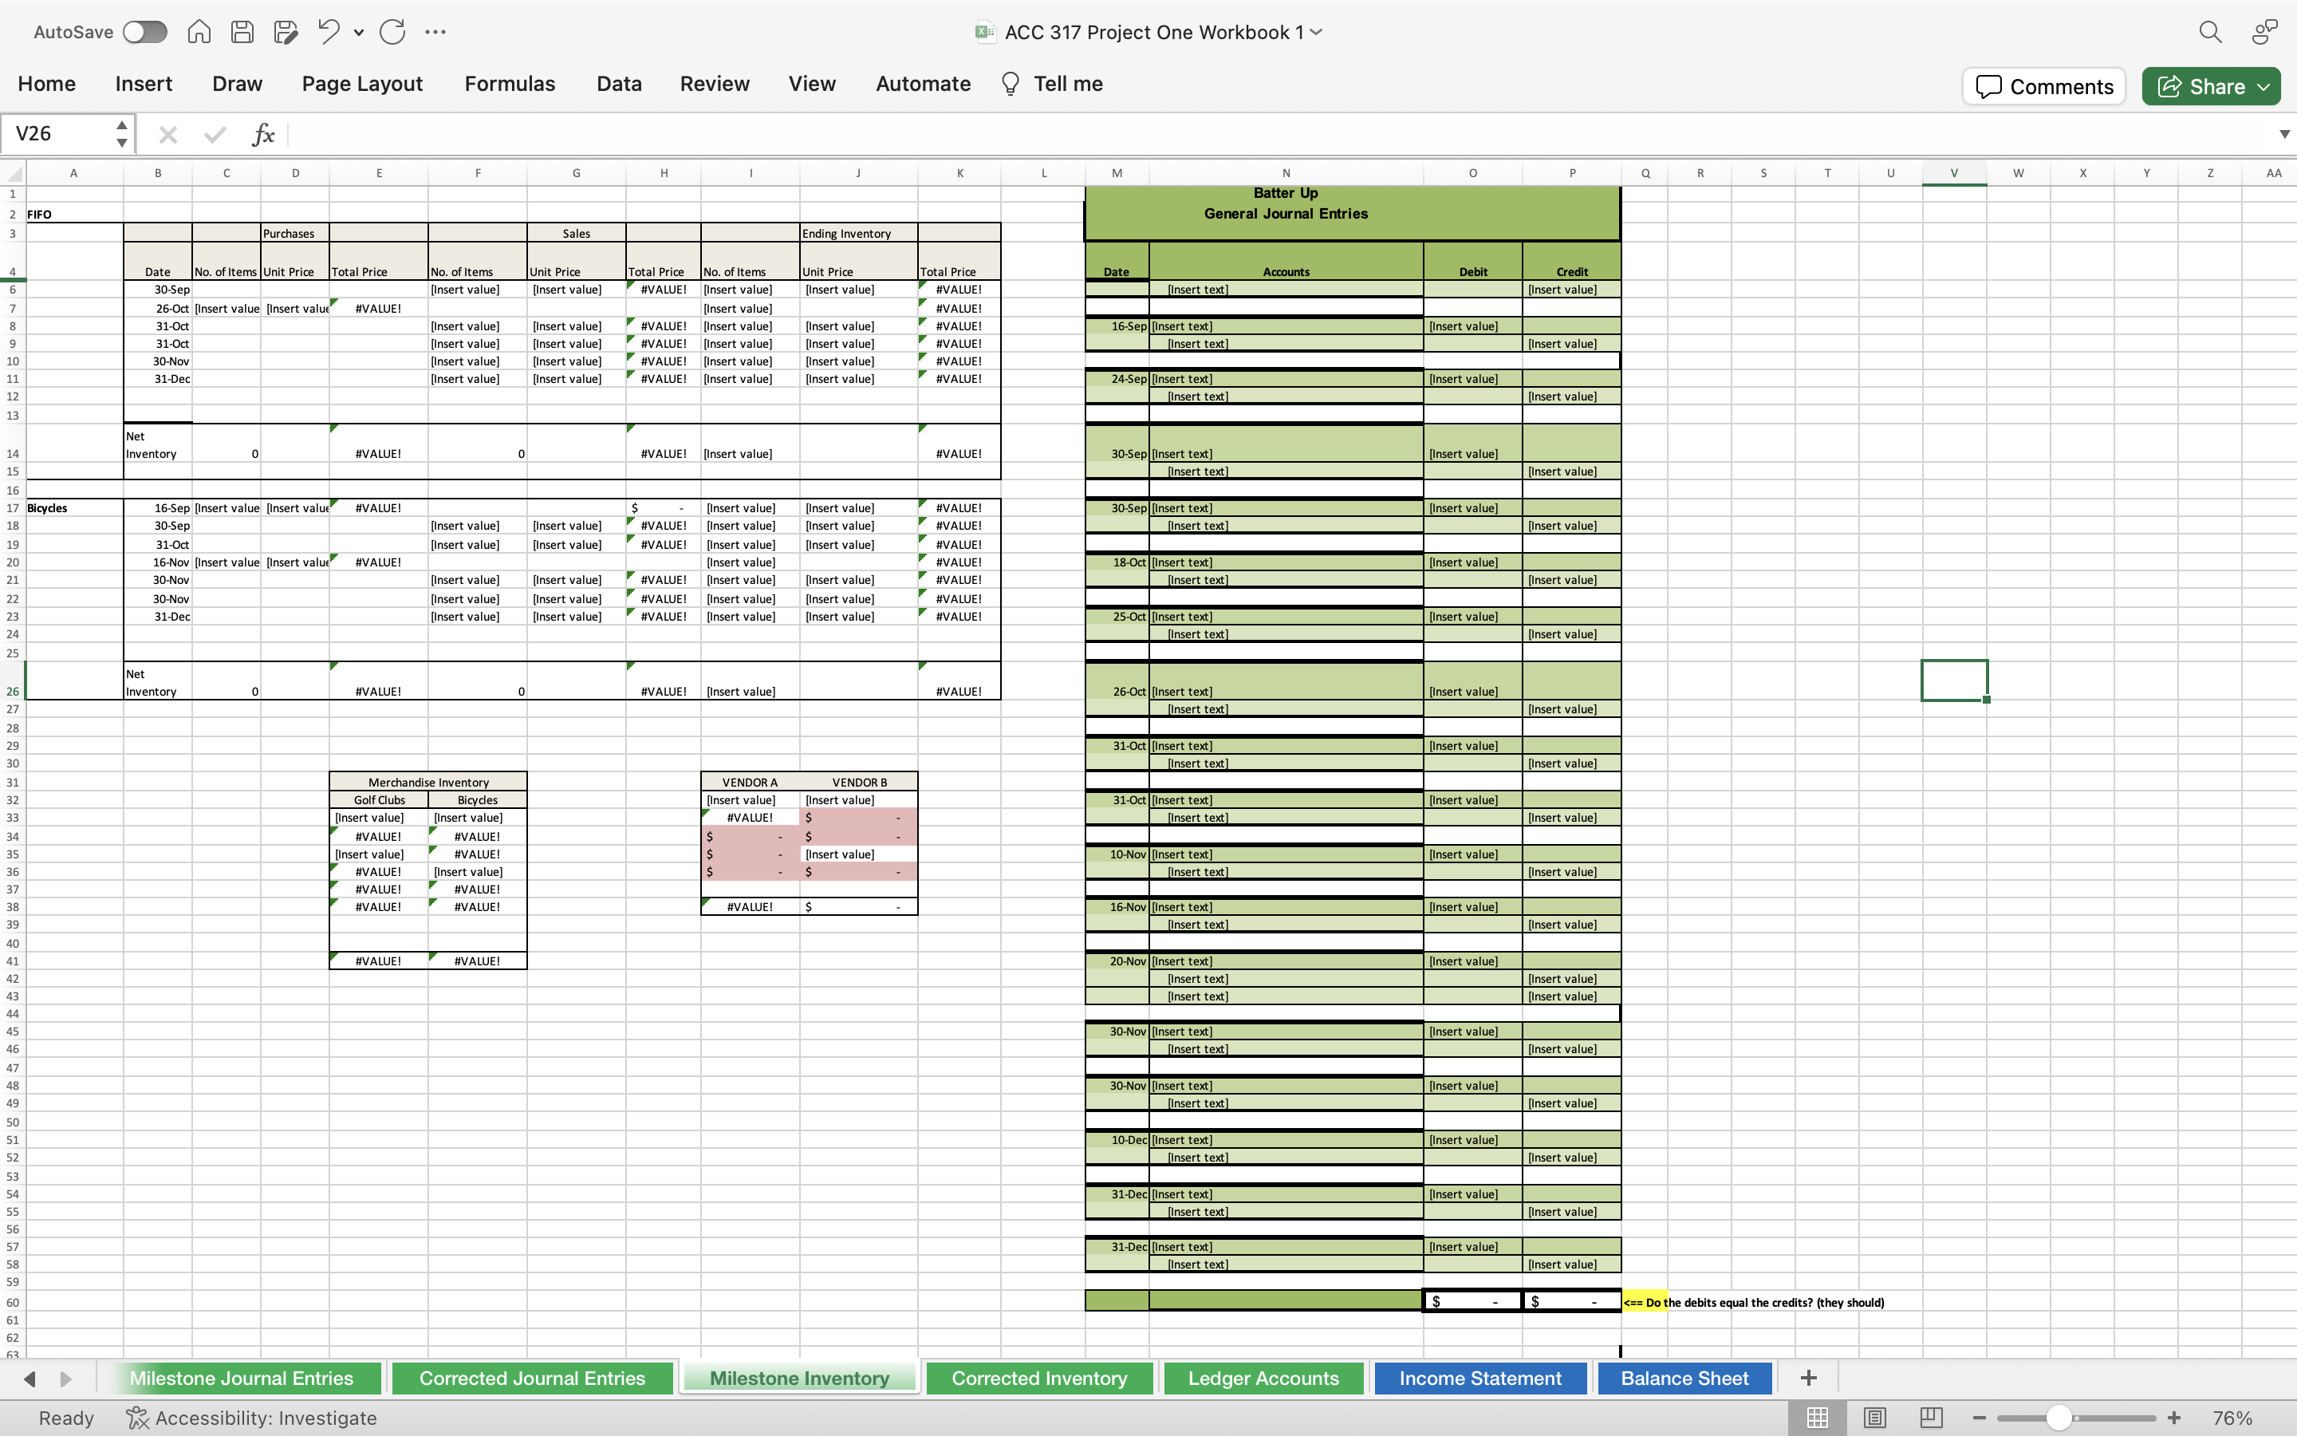Screen dimensions: 2297x1436
Task: Click the Redo icon
Action: click(392, 32)
